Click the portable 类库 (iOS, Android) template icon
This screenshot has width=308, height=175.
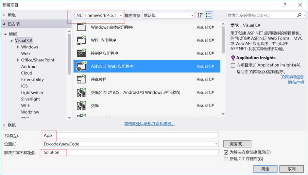(81, 92)
